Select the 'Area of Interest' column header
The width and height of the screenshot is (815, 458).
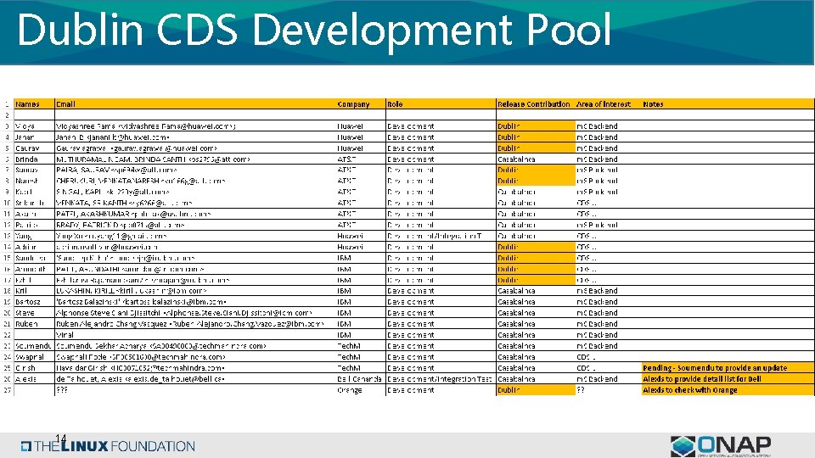[604, 103]
